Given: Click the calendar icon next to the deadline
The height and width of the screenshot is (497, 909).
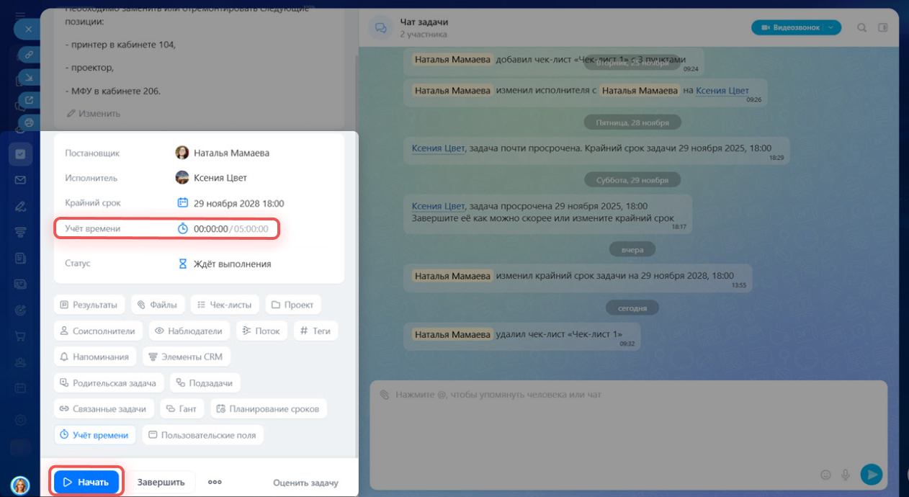Looking at the screenshot, I should pos(183,203).
